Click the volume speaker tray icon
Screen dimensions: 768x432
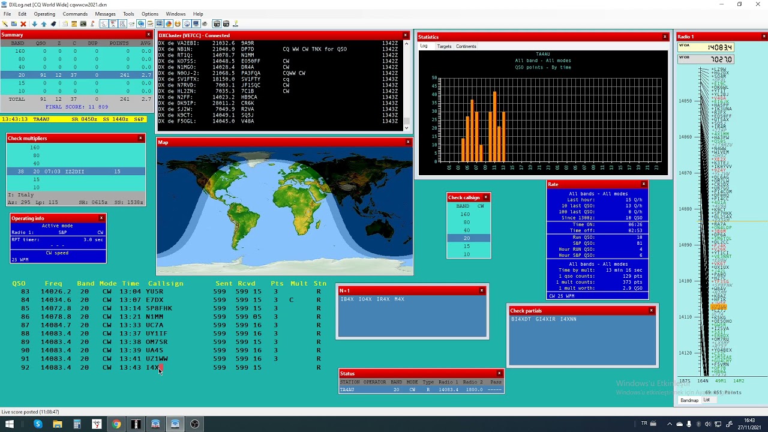point(707,424)
